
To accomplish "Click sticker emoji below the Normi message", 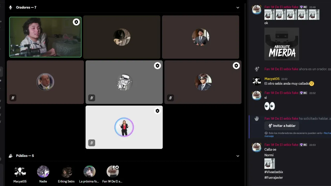I will 269,164.
